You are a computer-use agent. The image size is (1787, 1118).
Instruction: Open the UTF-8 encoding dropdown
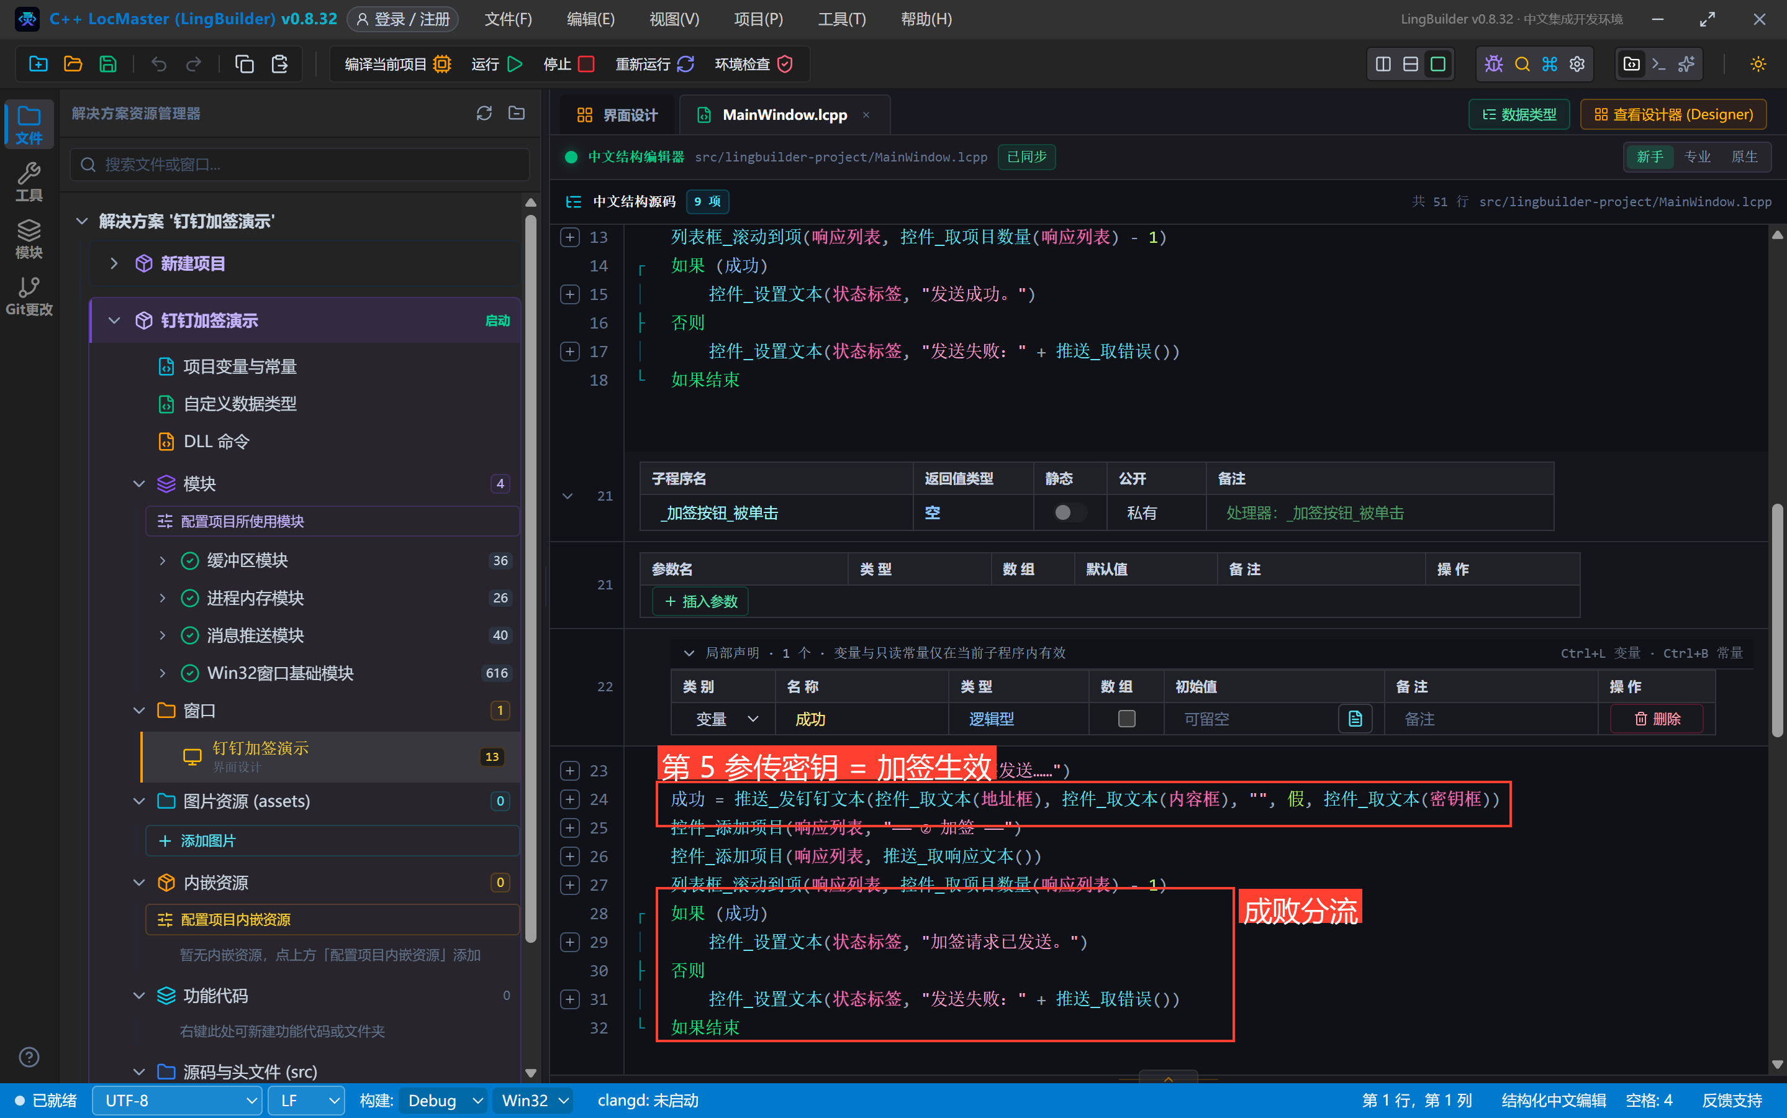(178, 1100)
